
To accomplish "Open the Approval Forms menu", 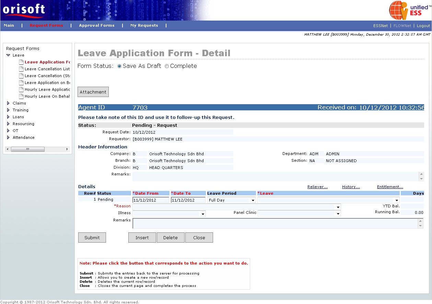I will 97,25.
